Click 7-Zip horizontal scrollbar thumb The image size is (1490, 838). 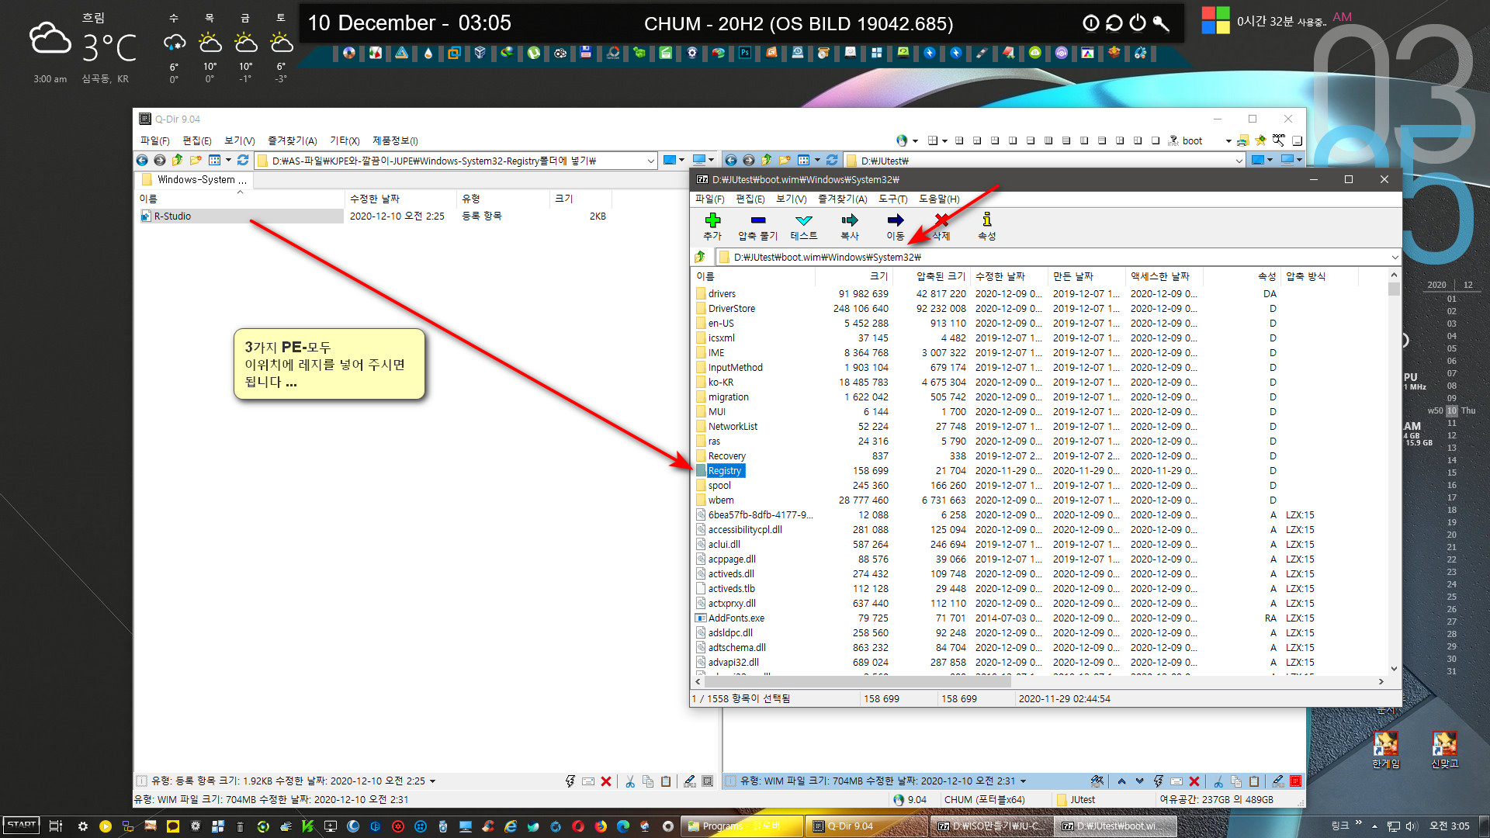(x=858, y=681)
